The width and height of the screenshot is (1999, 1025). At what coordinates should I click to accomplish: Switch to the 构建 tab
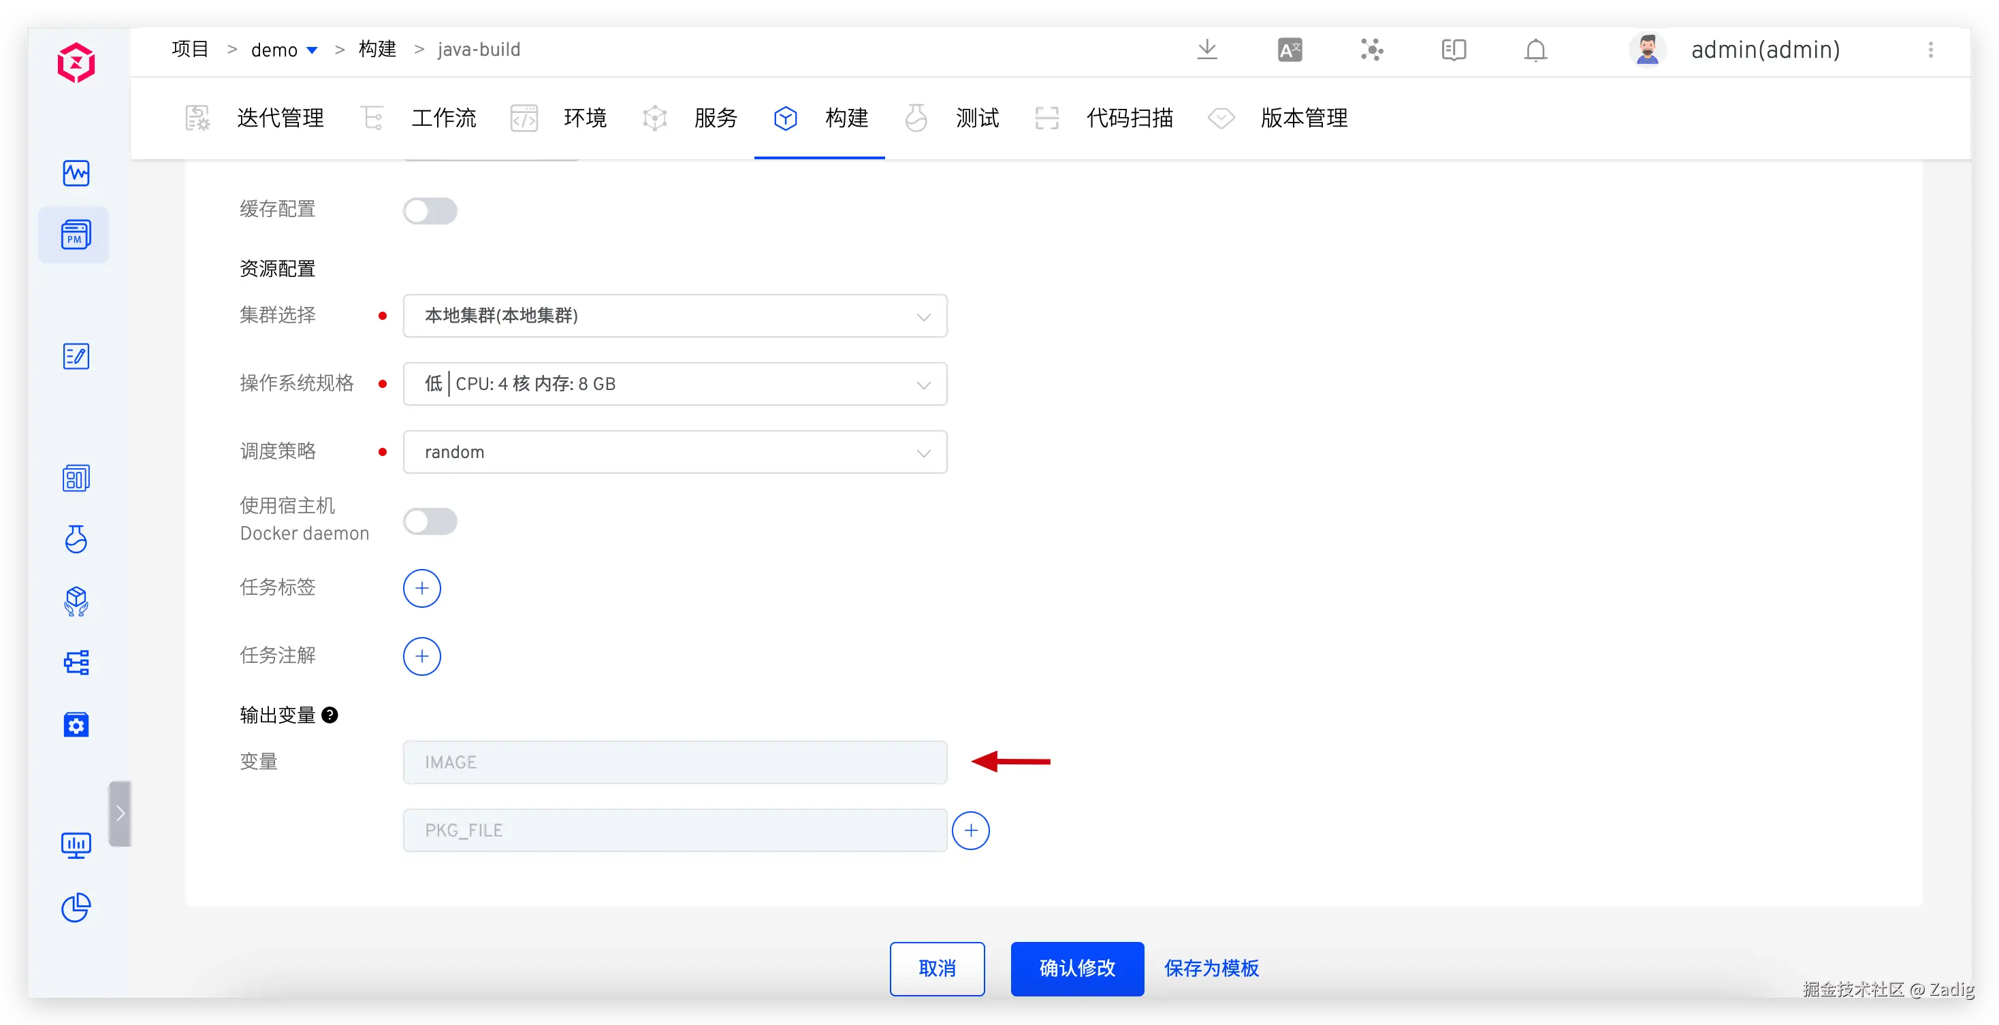820,118
